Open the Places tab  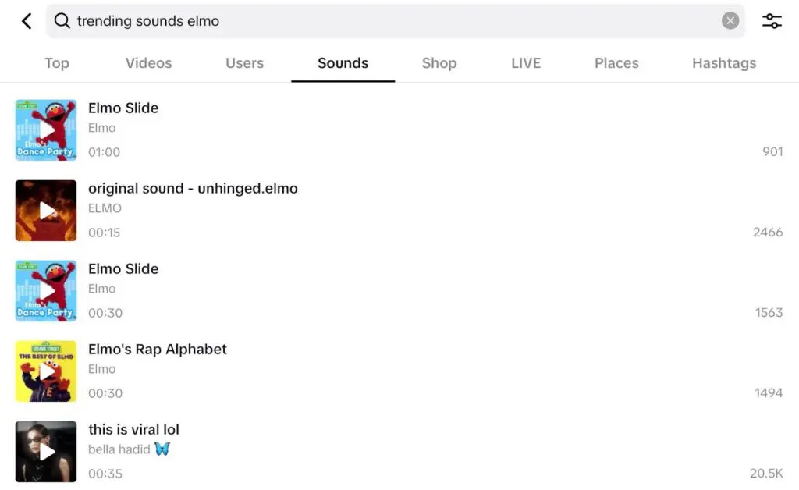616,63
